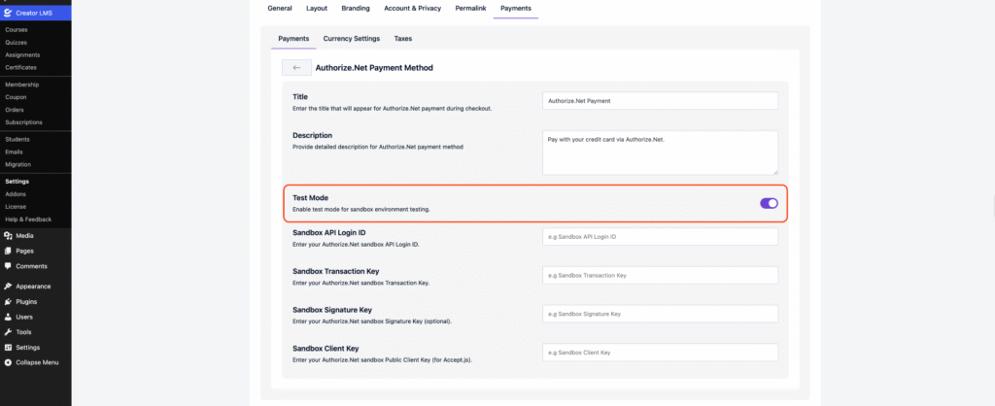Click the Media sidebar label
The width and height of the screenshot is (995, 406).
click(x=24, y=235)
